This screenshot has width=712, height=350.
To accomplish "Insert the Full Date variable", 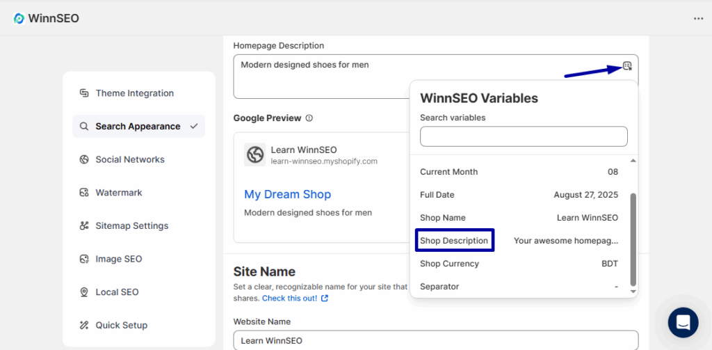I will click(x=519, y=195).
